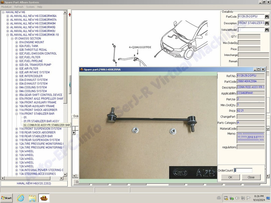This screenshot has height=203, width=271.
Task: Click the Memo text box in dialog
Action: coord(251,137)
